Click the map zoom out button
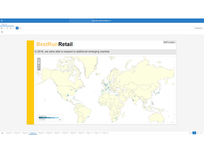 (39, 63)
